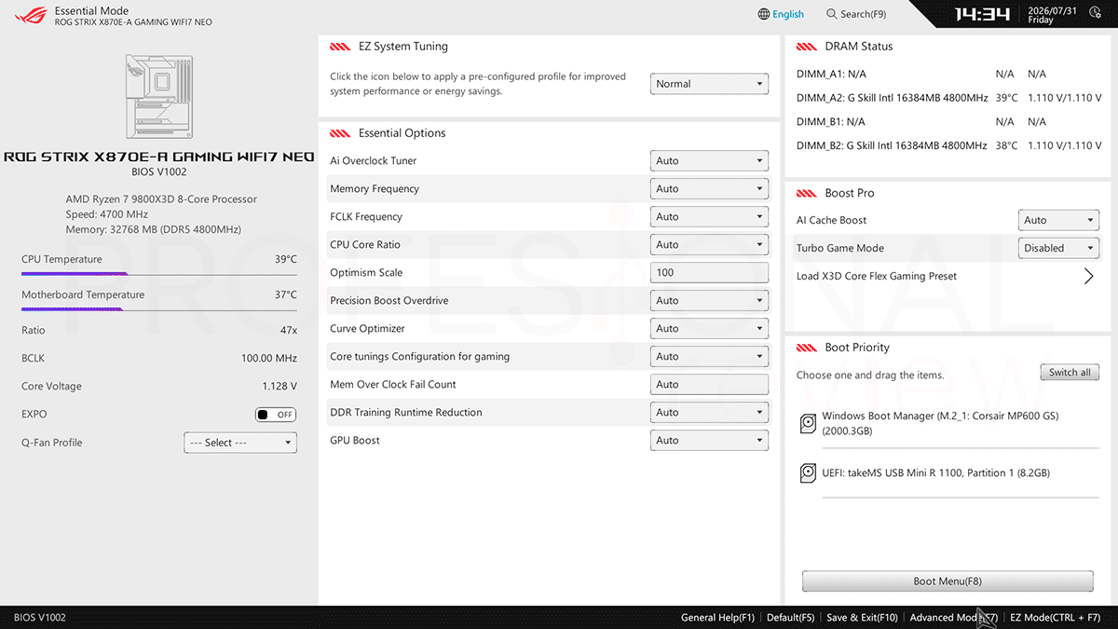
Task: Click the Boost Pro stripe icon
Action: pos(807,193)
